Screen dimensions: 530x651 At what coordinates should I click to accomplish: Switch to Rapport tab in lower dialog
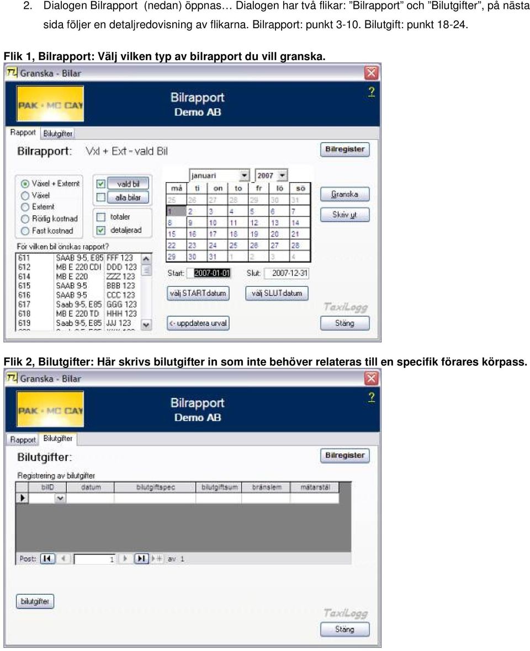23,440
